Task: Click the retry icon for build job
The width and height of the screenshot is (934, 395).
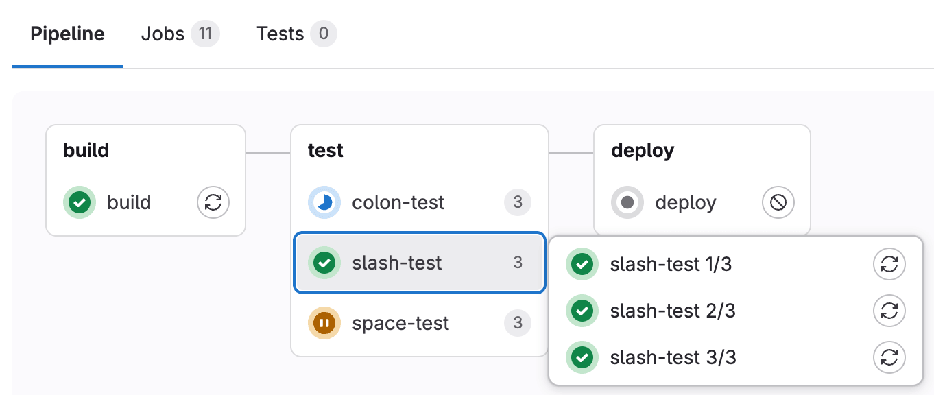Action: (x=213, y=202)
